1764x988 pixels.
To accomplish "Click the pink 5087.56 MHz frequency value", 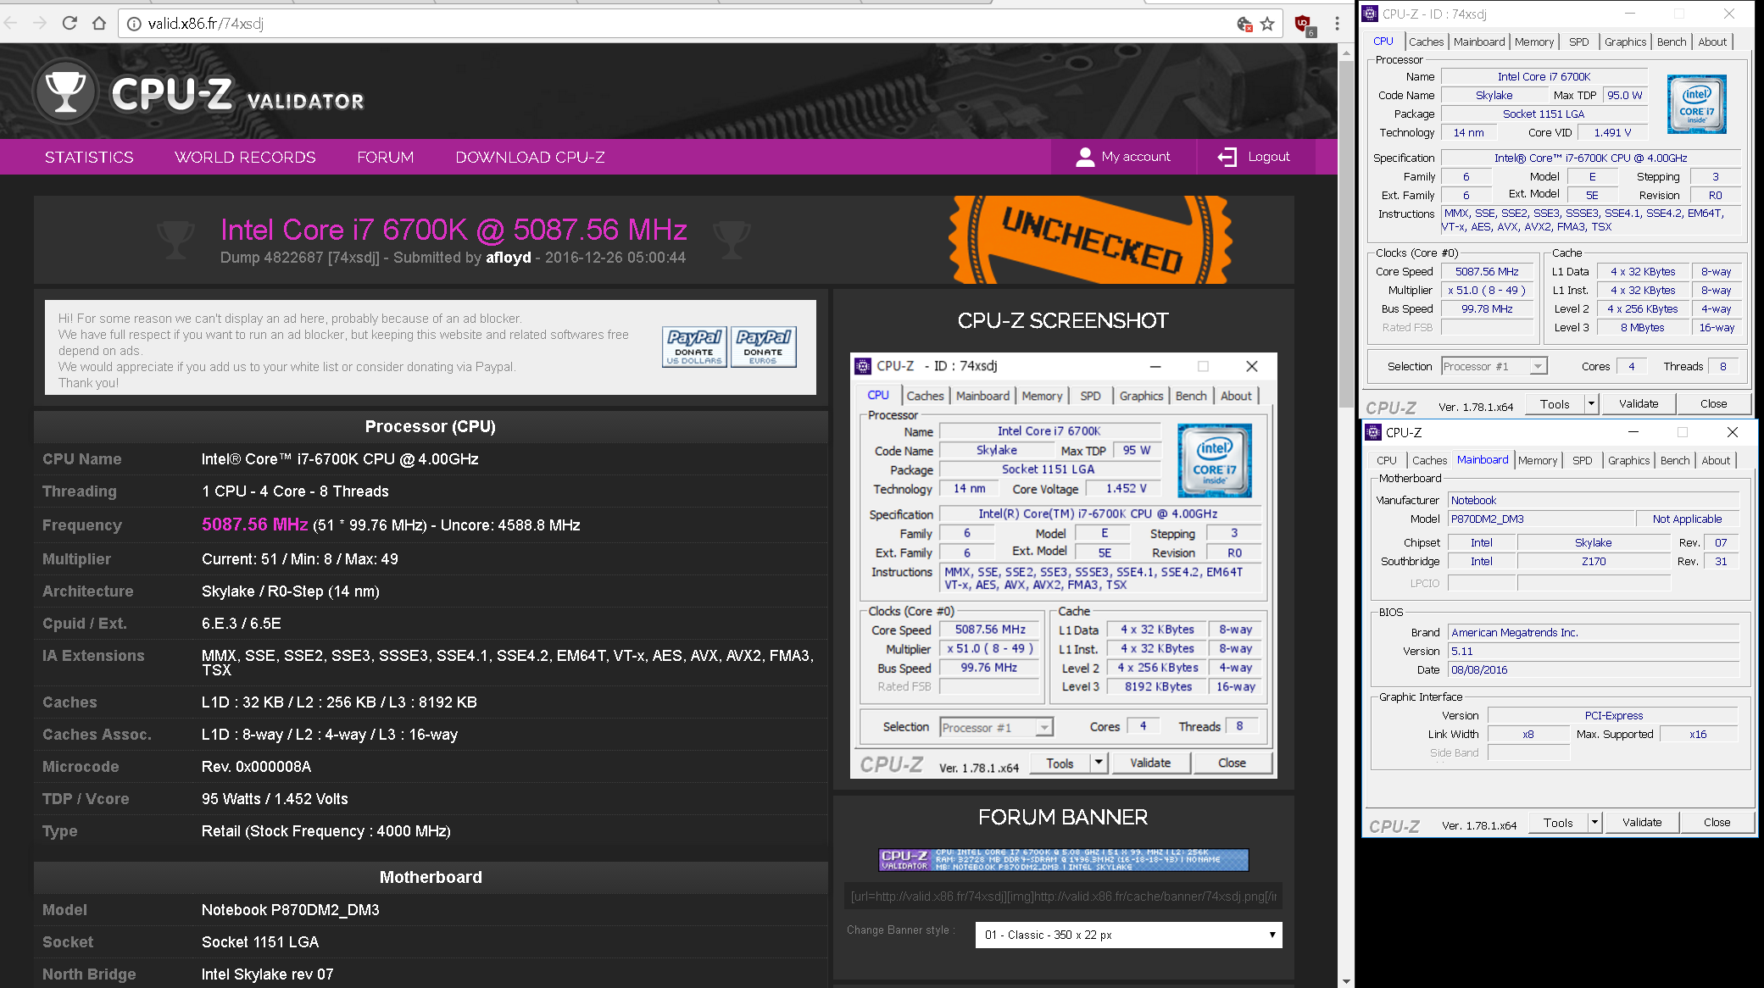I will (254, 525).
